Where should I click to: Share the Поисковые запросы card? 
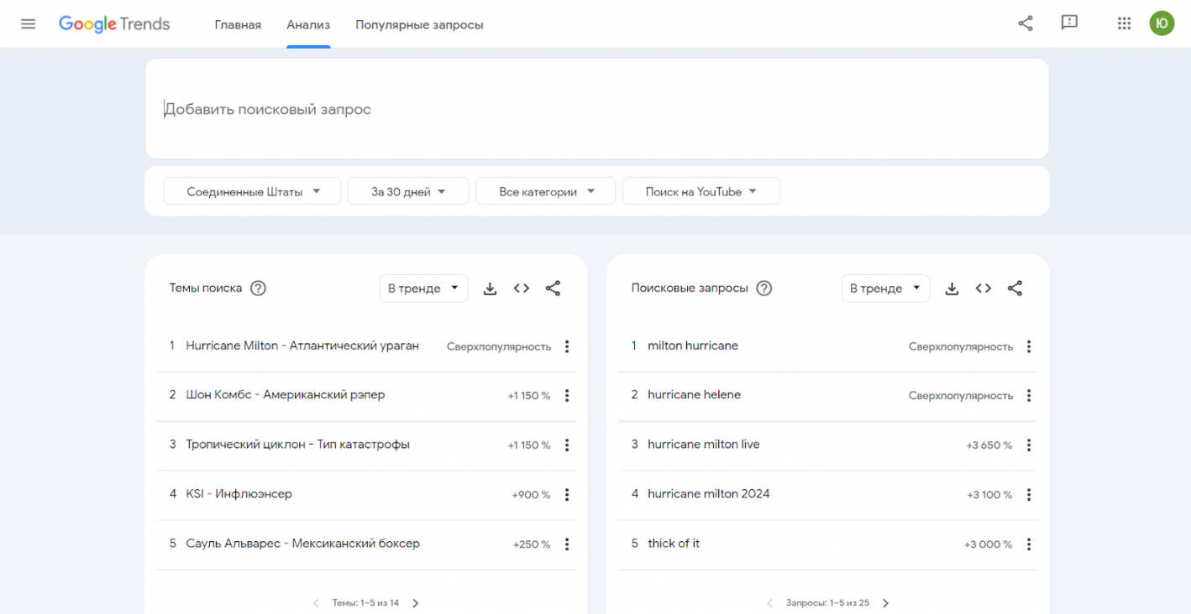coord(1015,289)
